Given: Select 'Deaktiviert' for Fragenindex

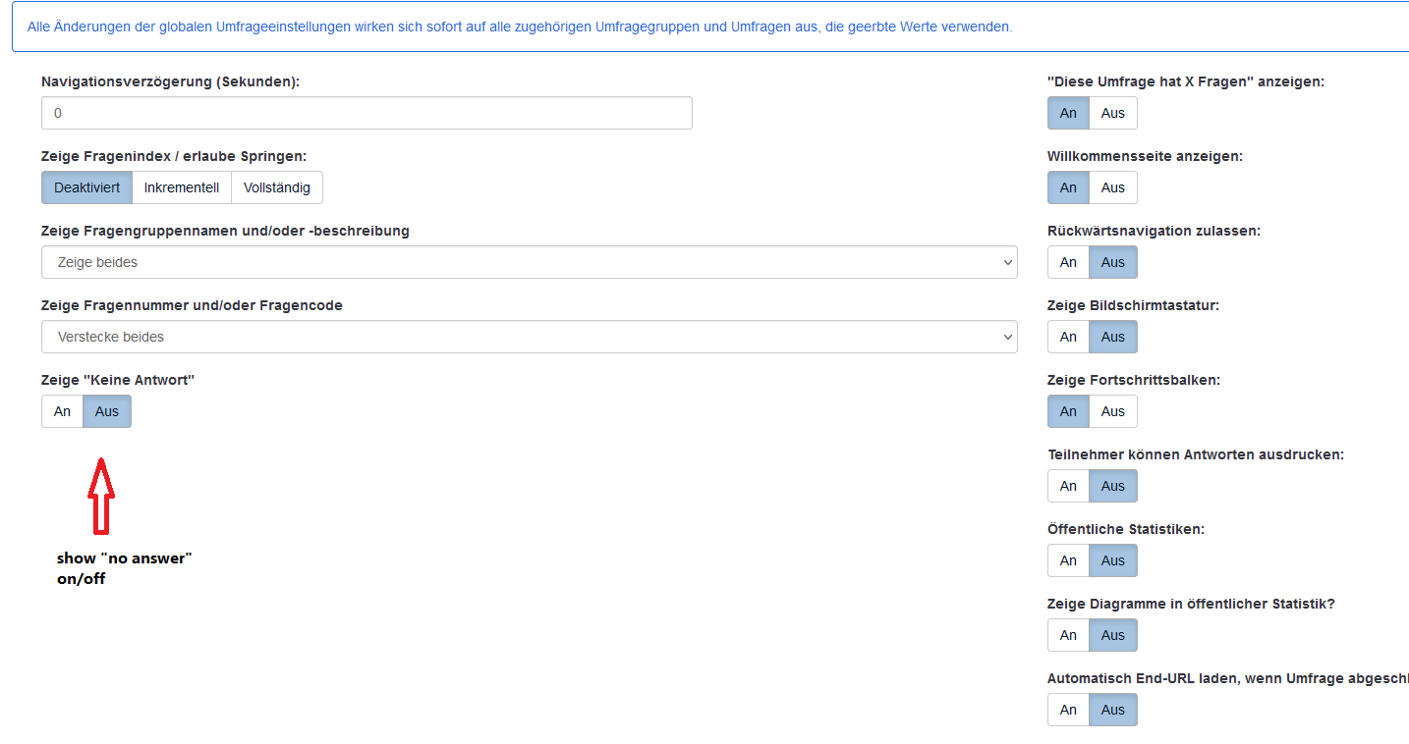Looking at the screenshot, I should (x=86, y=187).
